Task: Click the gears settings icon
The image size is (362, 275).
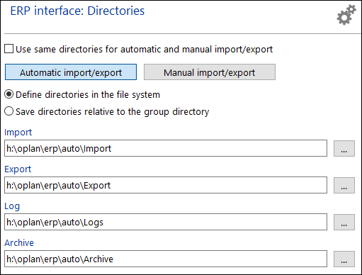Action: tap(346, 15)
